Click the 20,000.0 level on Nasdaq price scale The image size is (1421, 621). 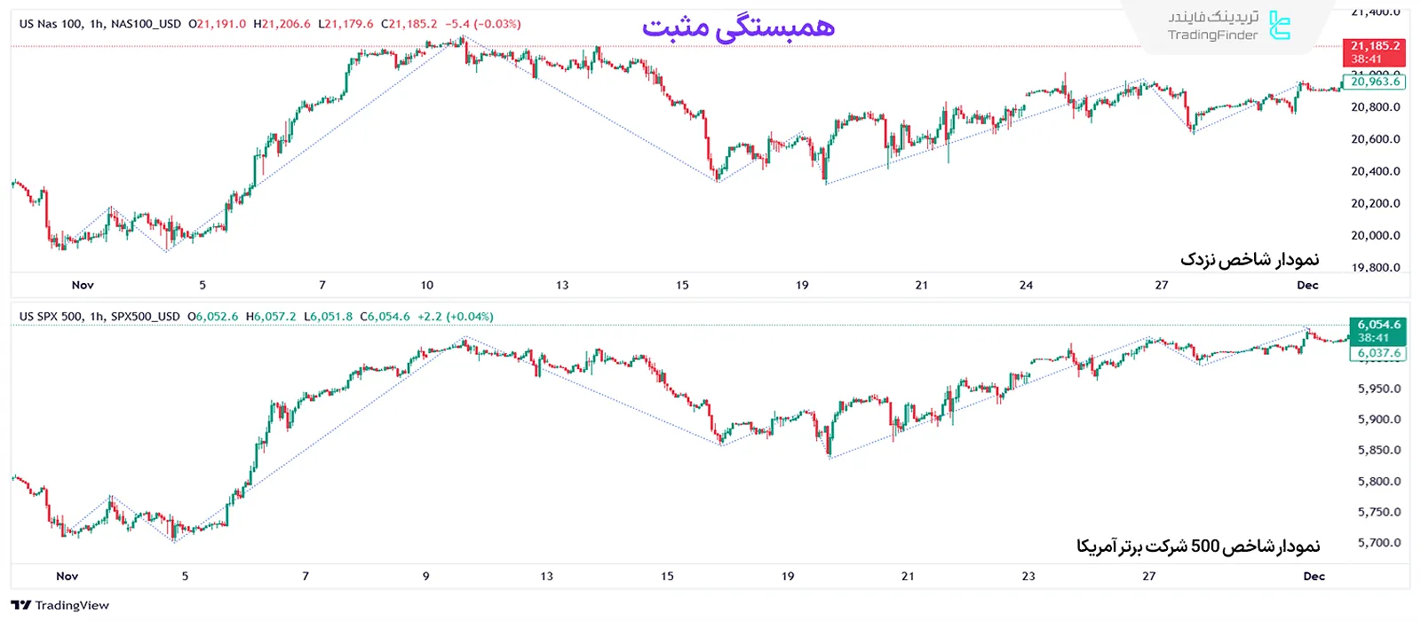1375,235
